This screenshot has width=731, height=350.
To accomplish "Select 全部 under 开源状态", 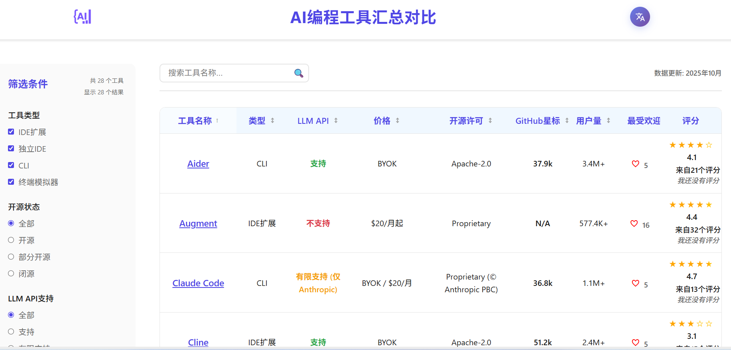I will pos(11,223).
